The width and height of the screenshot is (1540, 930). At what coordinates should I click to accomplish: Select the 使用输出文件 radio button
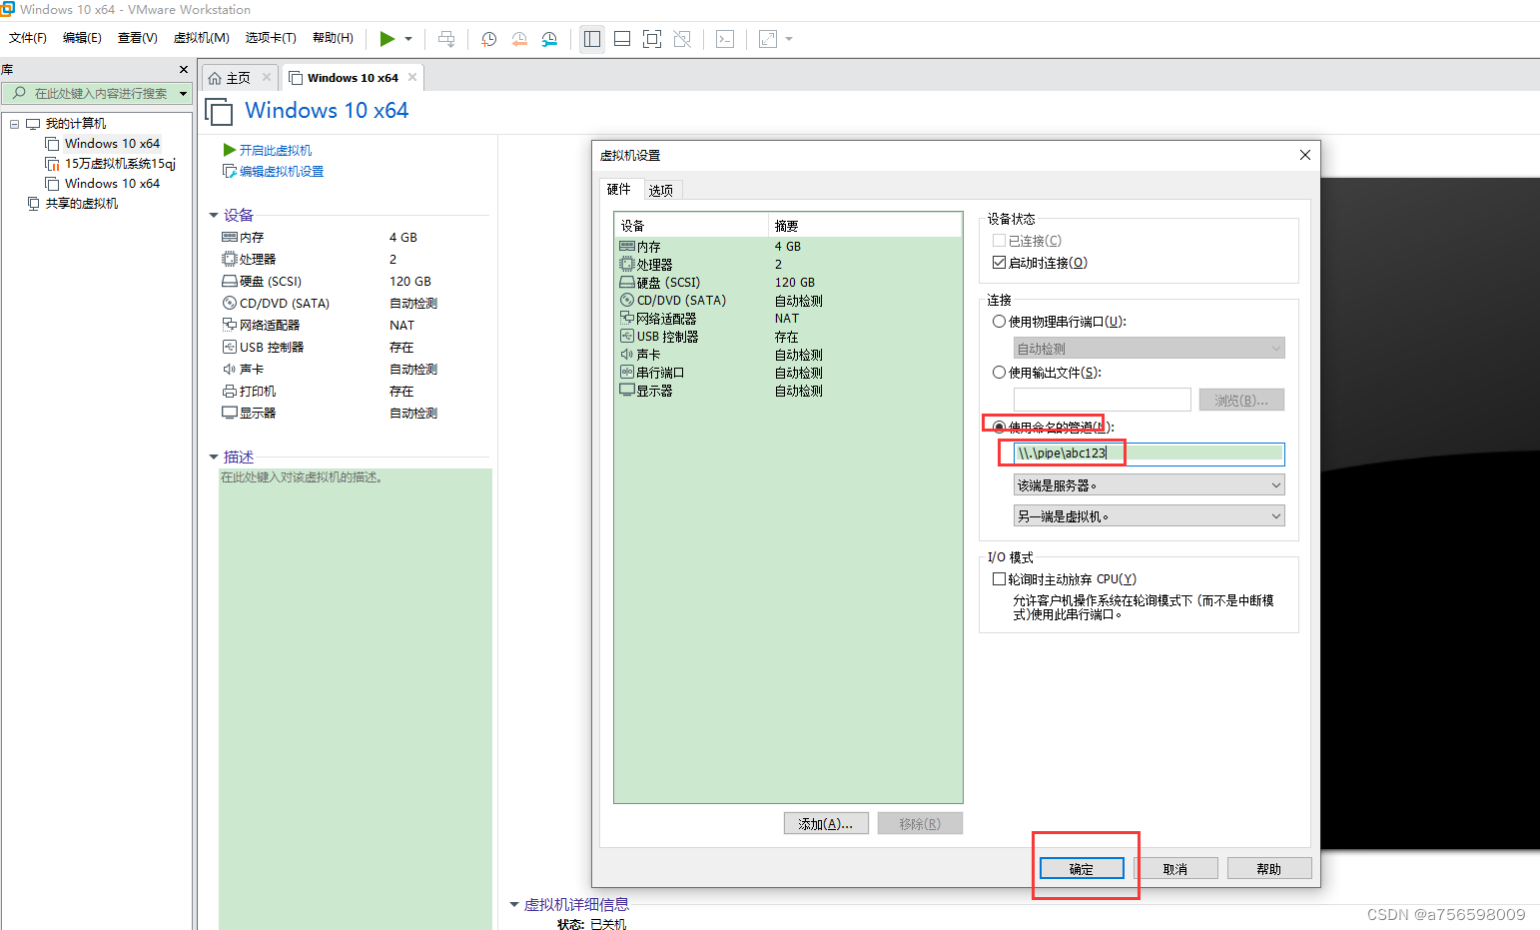(x=999, y=373)
